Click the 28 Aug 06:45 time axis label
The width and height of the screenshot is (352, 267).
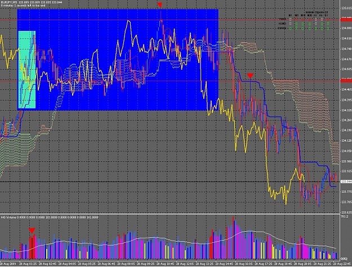(x=106, y=264)
